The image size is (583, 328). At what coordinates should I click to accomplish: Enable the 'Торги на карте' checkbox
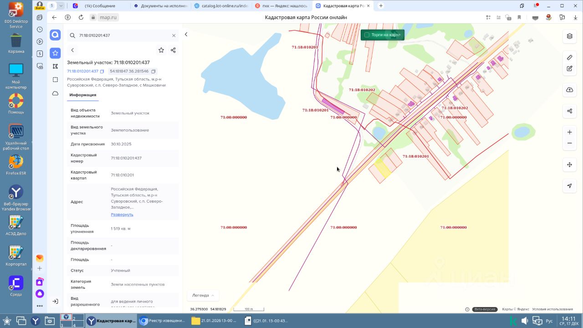[367, 35]
